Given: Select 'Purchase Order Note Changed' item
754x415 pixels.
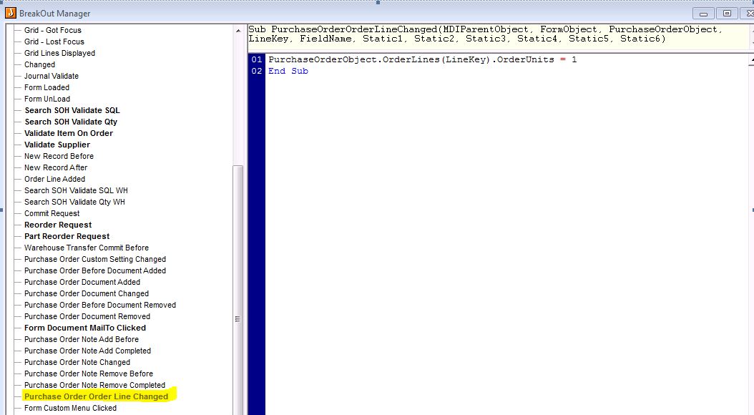Looking at the screenshot, I should point(77,362).
